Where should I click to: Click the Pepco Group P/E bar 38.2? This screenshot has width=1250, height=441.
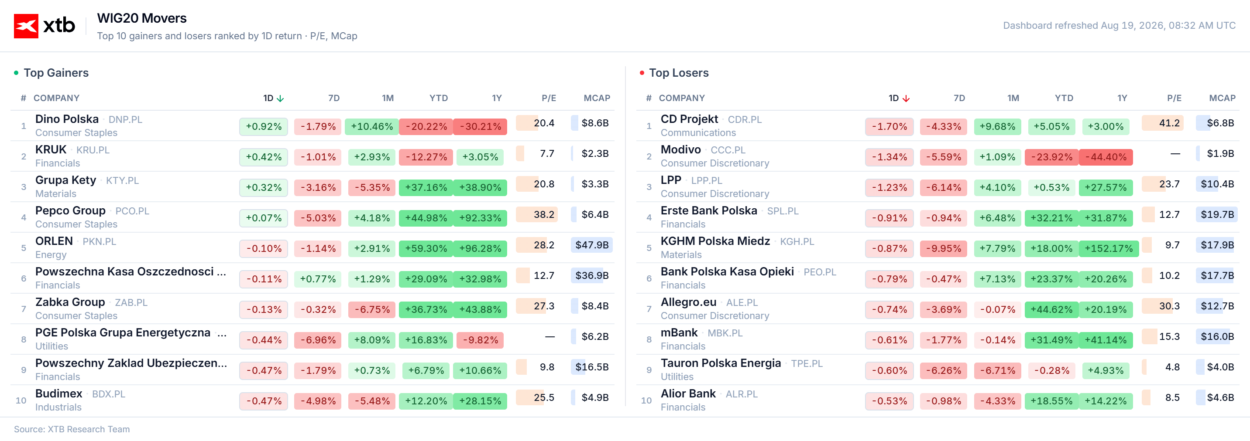point(537,215)
